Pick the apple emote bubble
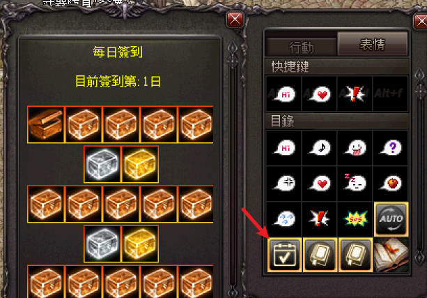The height and width of the screenshot is (298, 427). pyautogui.click(x=391, y=184)
